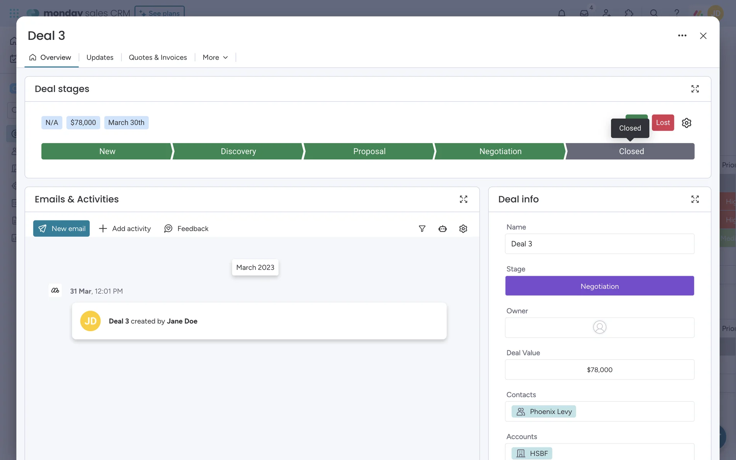736x460 pixels.
Task: Mark the deal as Lost
Action: 662,123
